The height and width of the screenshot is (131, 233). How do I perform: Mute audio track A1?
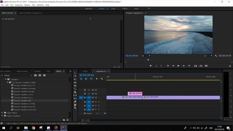click(96, 102)
